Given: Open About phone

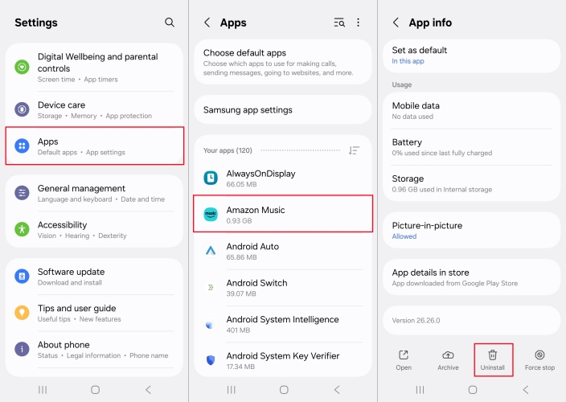Looking at the screenshot, I should pos(95,349).
